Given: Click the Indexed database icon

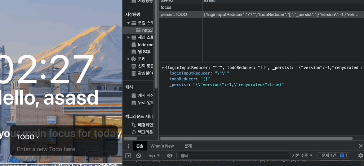Looking at the screenshot, I should pos(134,45).
